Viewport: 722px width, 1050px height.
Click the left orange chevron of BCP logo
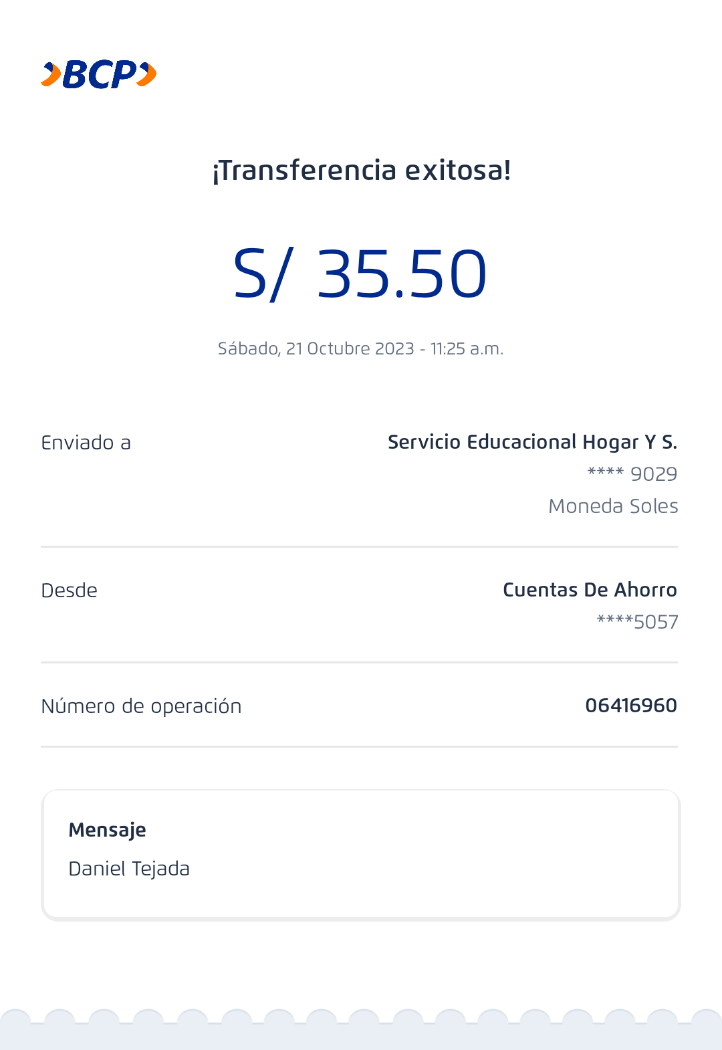pos(51,74)
